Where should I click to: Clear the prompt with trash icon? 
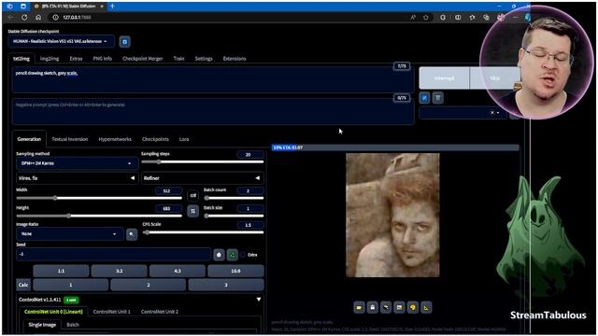438,98
